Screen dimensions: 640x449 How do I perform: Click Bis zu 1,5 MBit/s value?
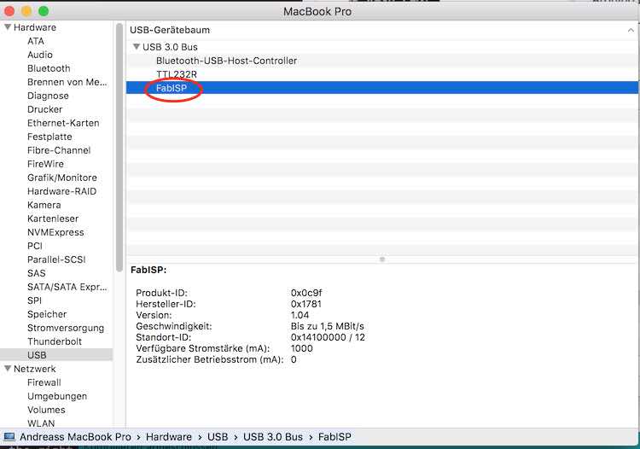pyautogui.click(x=328, y=326)
